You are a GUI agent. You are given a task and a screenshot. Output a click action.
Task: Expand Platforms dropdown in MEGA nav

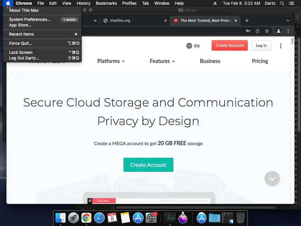pyautogui.click(x=111, y=61)
